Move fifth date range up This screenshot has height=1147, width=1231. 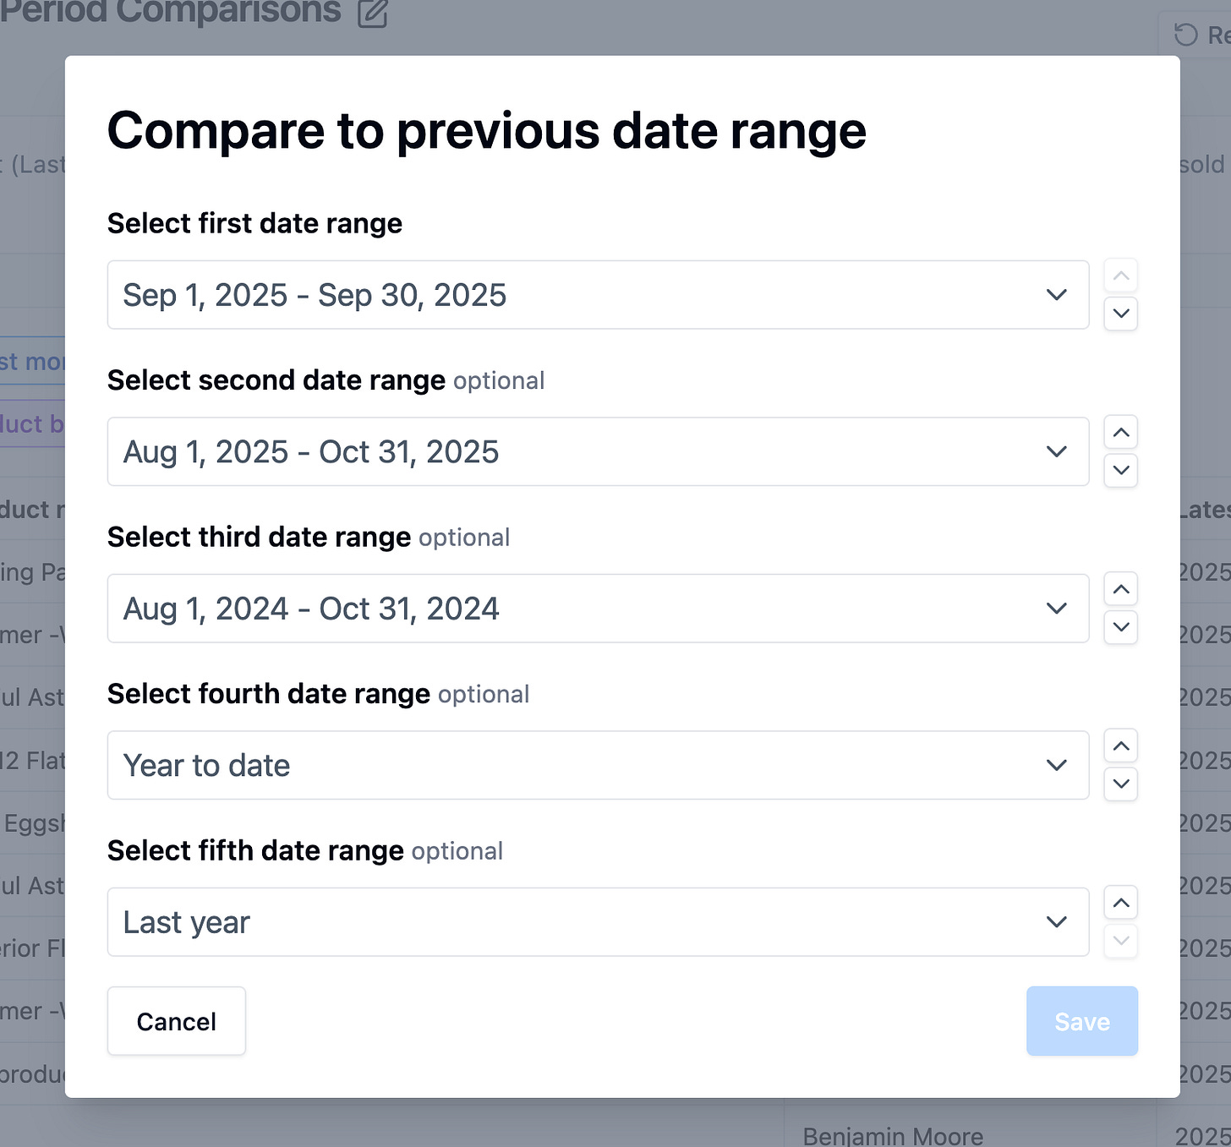click(1120, 903)
